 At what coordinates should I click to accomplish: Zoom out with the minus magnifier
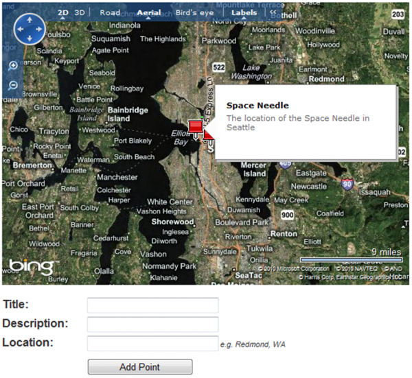pos(12,86)
